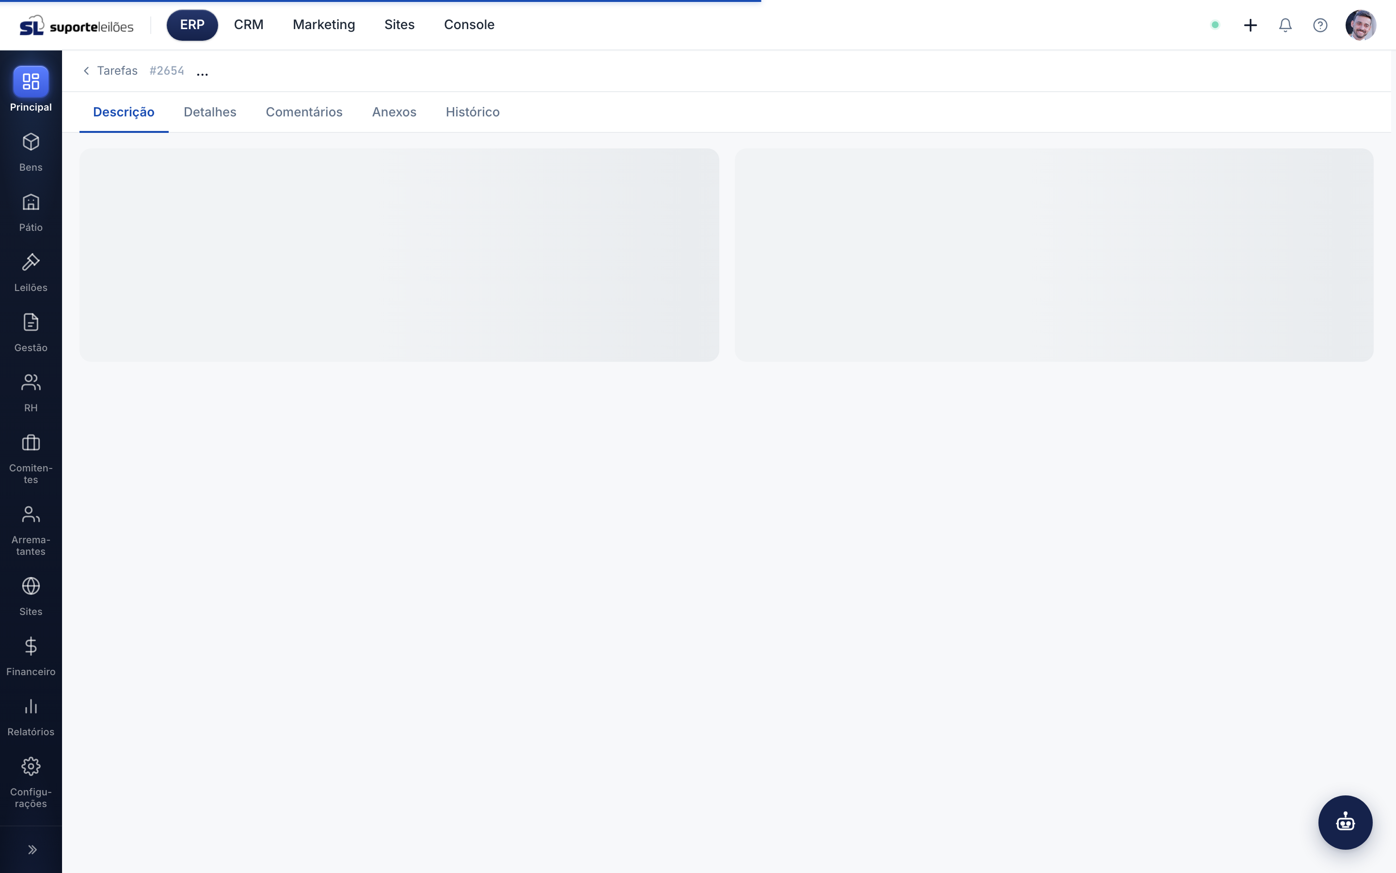Viewport: 1396px width, 873px height.
Task: Switch to Sites module in top bar
Action: click(x=399, y=25)
